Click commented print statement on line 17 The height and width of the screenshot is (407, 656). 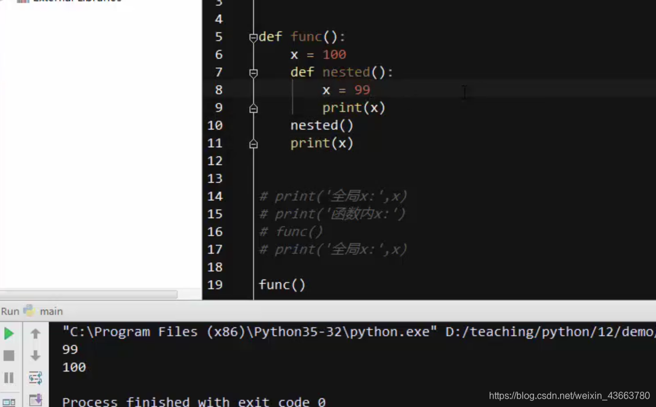333,250
